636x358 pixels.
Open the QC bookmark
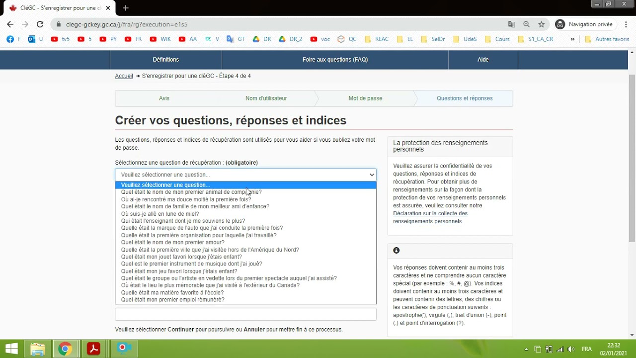(x=347, y=39)
